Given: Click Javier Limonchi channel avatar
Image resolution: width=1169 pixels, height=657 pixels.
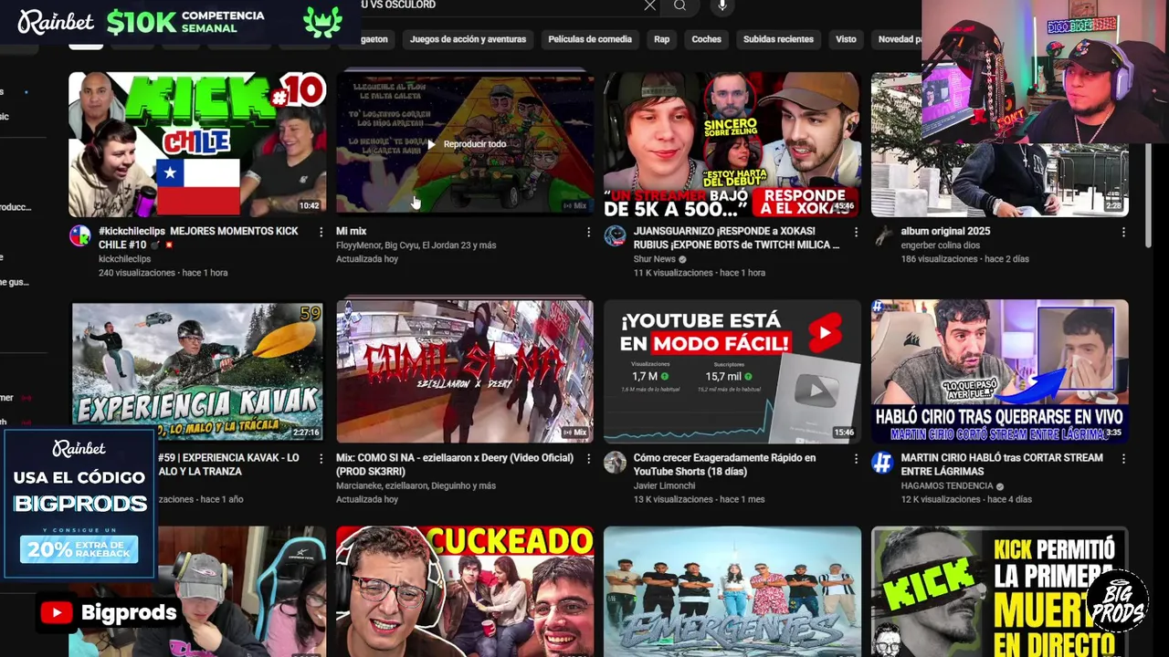Looking at the screenshot, I should 615,462.
